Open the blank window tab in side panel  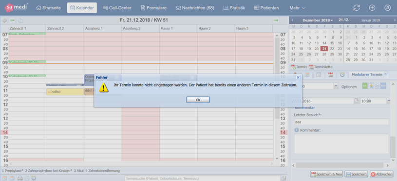319,74
